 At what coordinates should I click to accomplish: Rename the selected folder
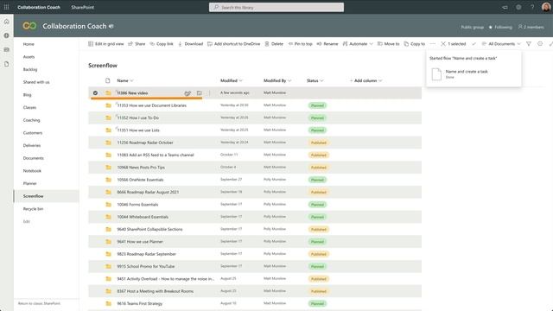[x=327, y=44]
